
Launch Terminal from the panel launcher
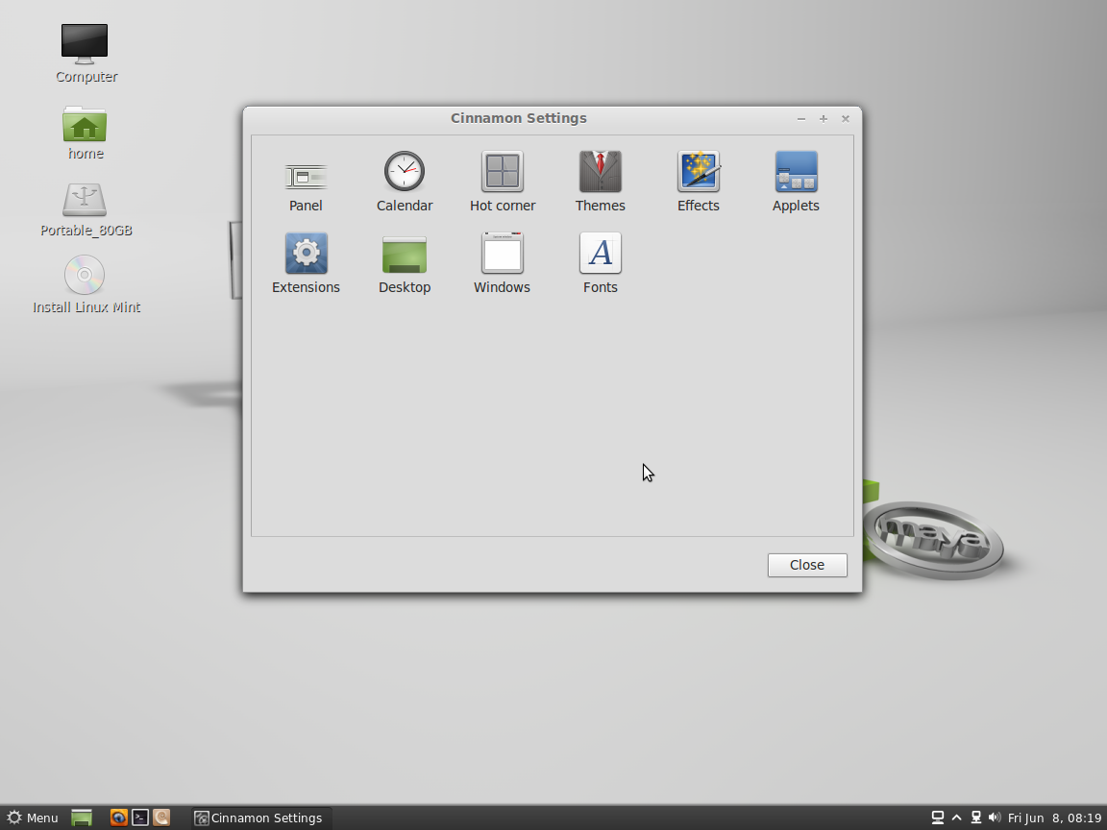[140, 818]
